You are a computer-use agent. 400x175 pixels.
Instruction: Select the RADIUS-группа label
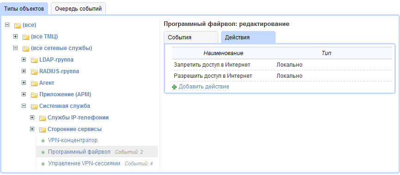[x=59, y=71]
